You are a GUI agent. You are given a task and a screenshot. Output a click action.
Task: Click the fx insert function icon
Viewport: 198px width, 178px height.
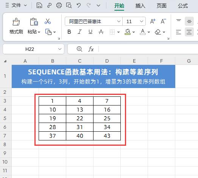91,49
